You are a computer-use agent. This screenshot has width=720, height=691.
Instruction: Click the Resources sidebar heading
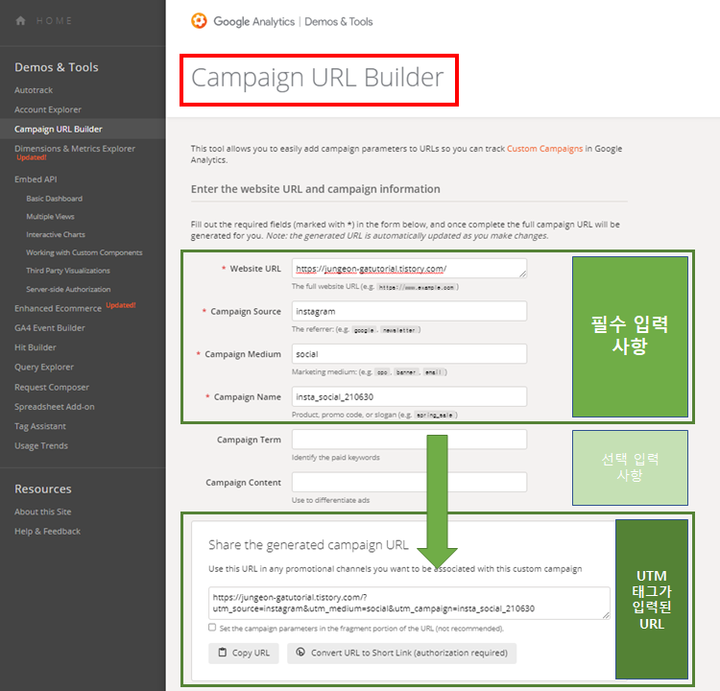[42, 489]
